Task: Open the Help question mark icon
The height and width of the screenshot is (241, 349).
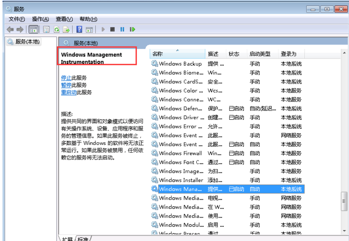Action: coord(79,29)
